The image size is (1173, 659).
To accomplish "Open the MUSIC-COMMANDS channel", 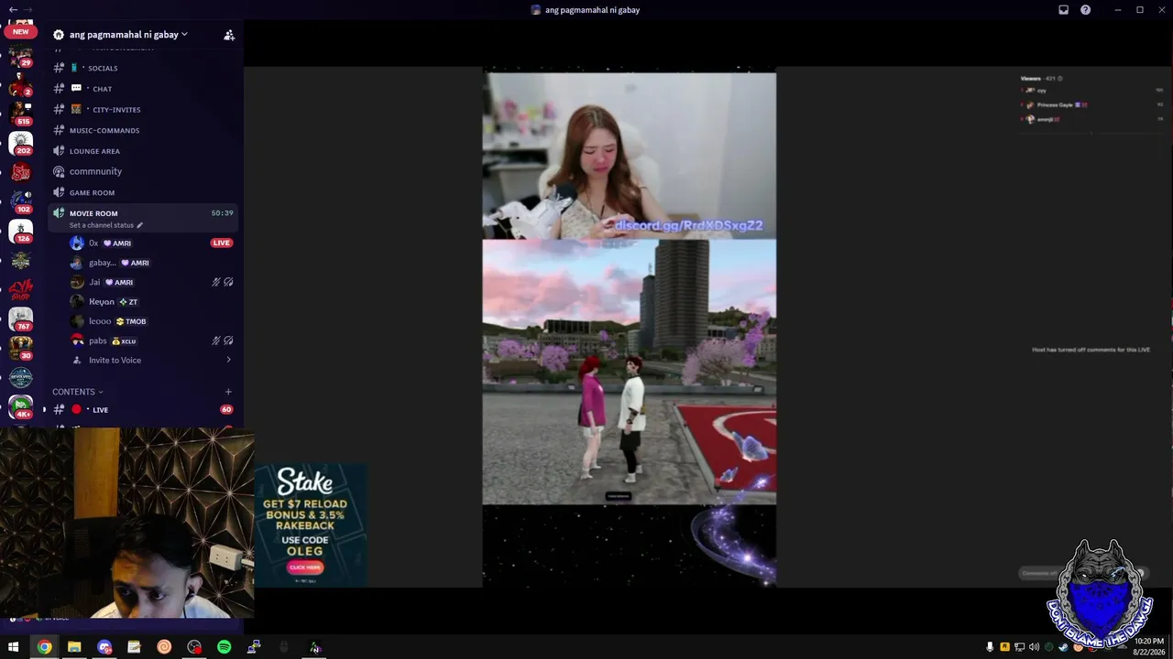I will (144, 130).
